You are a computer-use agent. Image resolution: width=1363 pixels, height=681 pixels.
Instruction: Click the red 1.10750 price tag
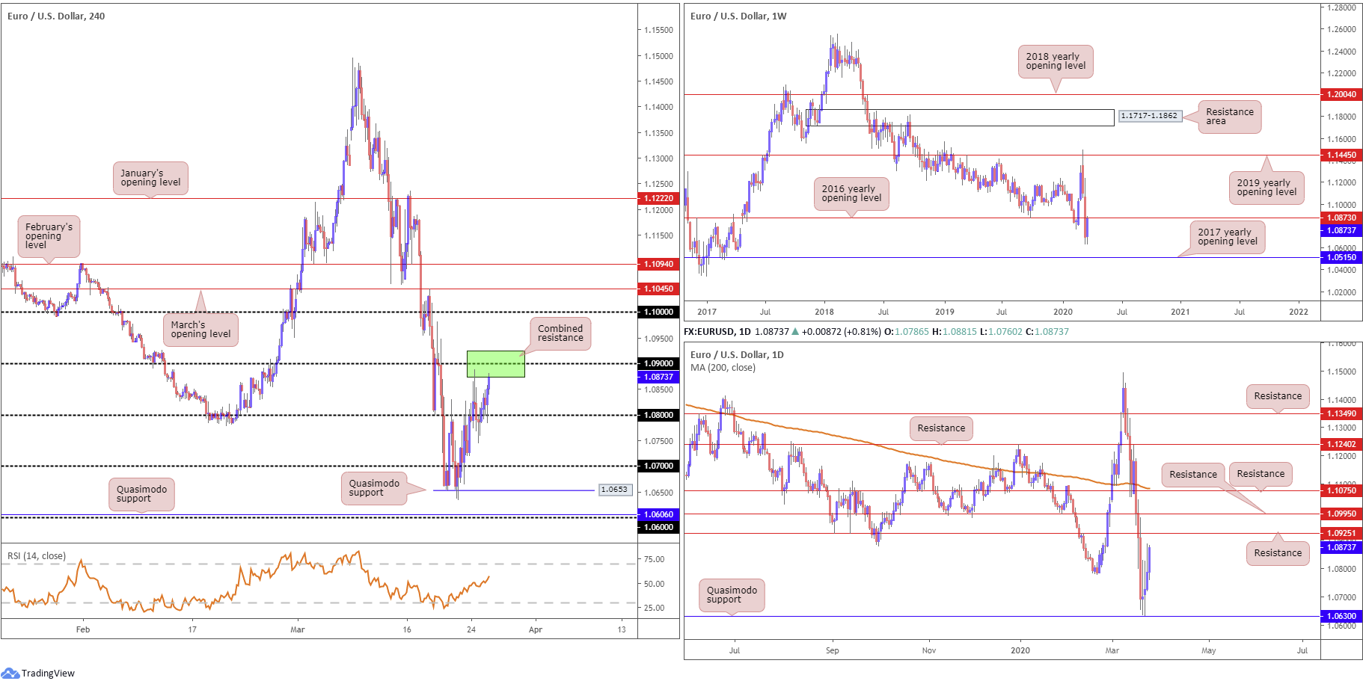(1341, 490)
